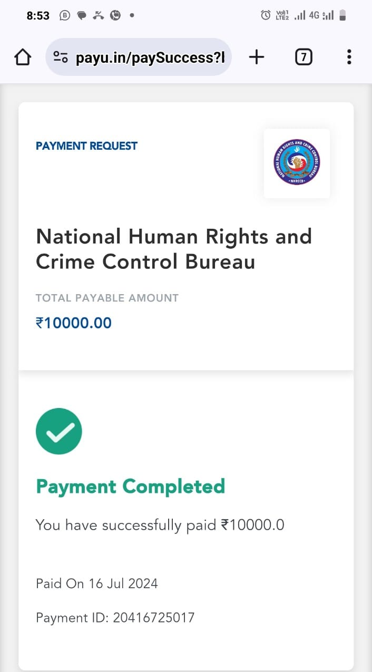Tap the battery indicator in status bar
Viewport: 372px width, 672px height.
point(342,15)
